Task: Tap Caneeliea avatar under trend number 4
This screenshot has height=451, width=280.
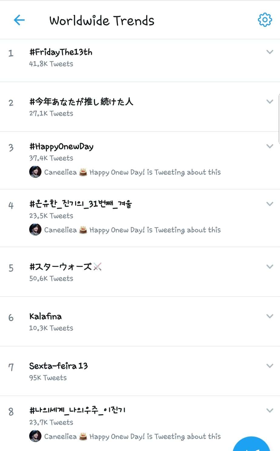Action: 35,230
